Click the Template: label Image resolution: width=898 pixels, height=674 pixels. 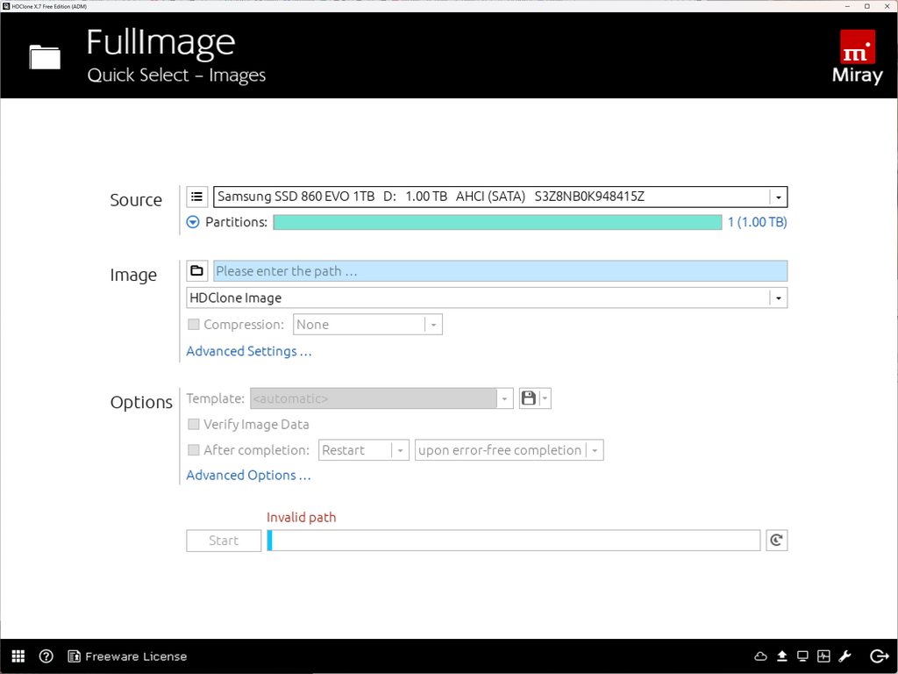pos(216,398)
